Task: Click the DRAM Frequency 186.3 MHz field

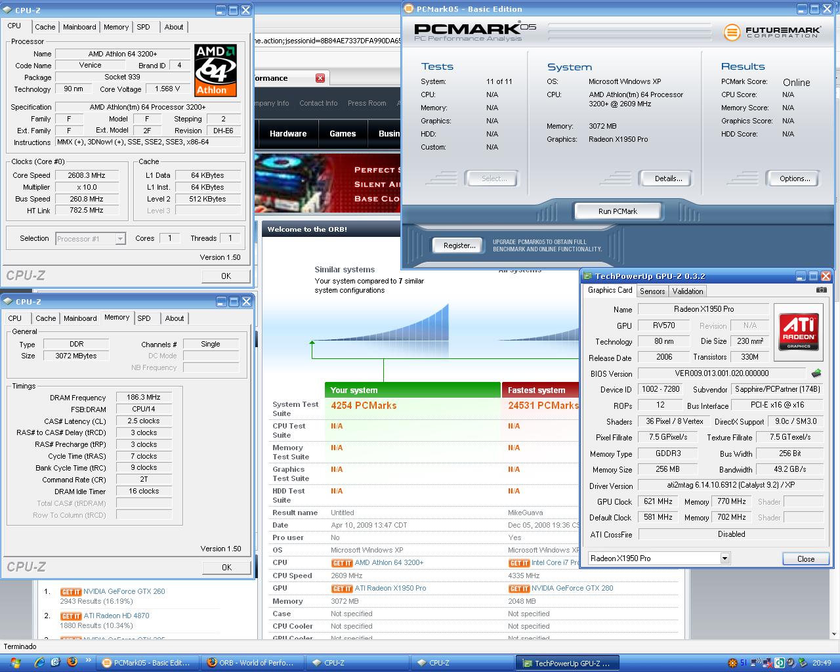Action: tap(144, 398)
